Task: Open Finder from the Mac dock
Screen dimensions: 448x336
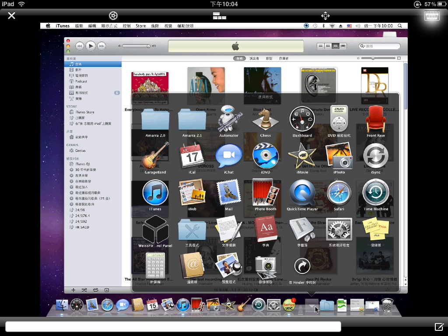Action: [62, 305]
